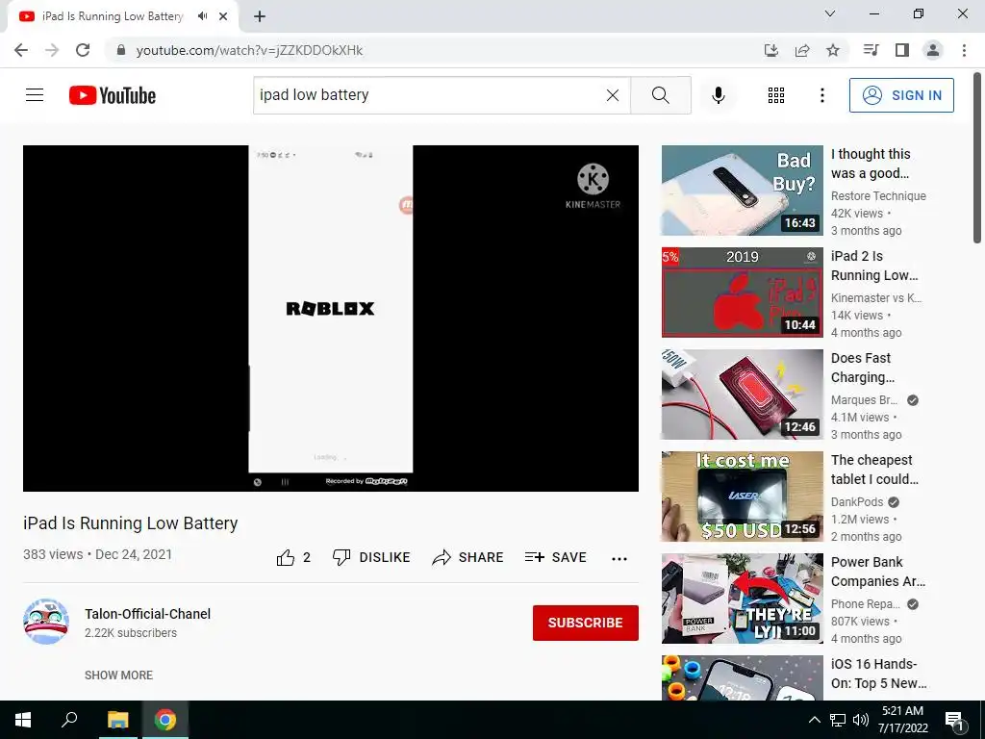985x739 pixels.
Task: Click the magnifier search button
Action: [x=660, y=95]
